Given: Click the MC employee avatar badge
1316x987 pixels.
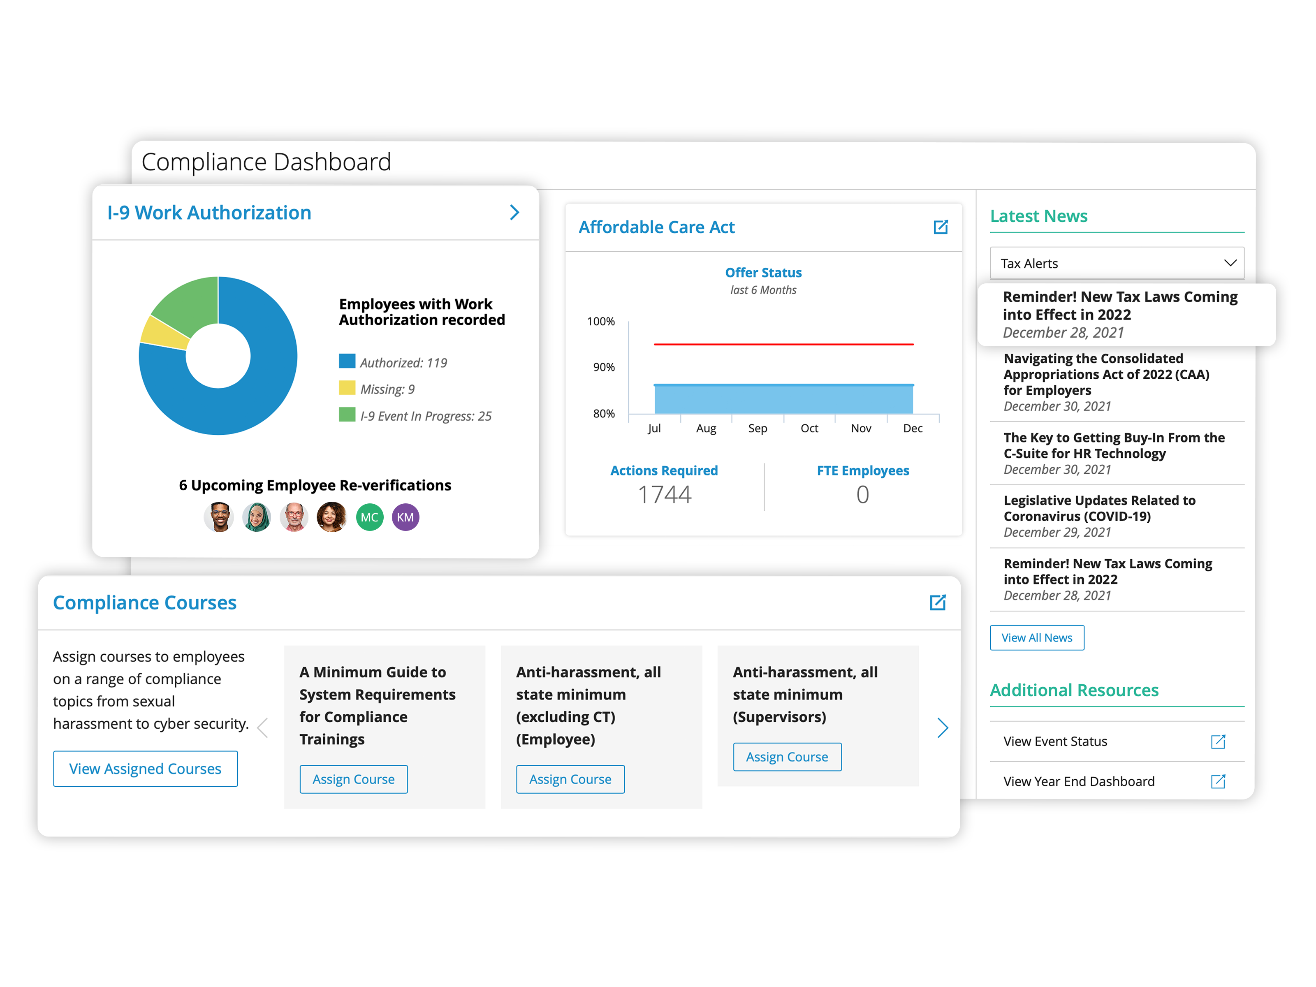Looking at the screenshot, I should (369, 517).
